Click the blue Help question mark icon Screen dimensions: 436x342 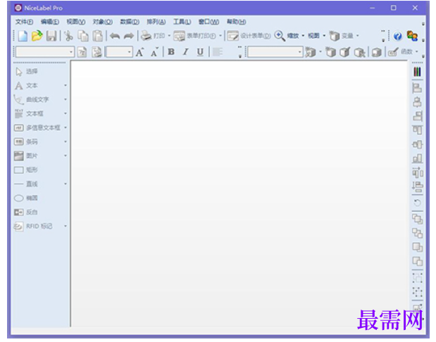click(x=398, y=36)
